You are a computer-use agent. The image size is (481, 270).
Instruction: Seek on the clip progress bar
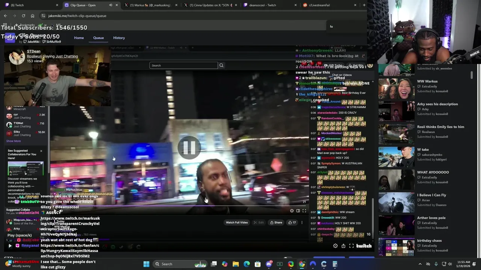click(180, 205)
